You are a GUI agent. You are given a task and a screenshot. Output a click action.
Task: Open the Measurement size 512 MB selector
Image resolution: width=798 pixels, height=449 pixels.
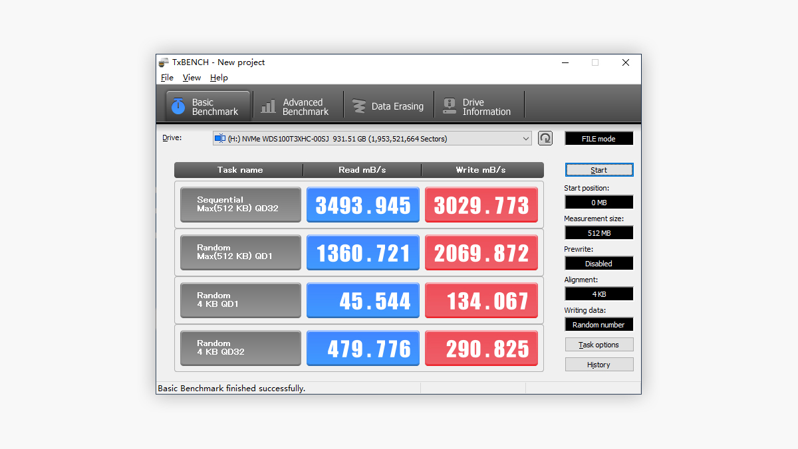(598, 233)
